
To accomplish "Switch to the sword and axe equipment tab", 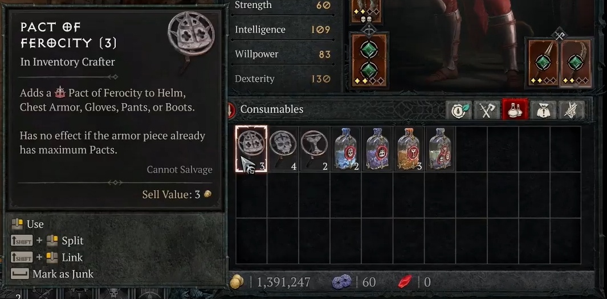I will (487, 109).
